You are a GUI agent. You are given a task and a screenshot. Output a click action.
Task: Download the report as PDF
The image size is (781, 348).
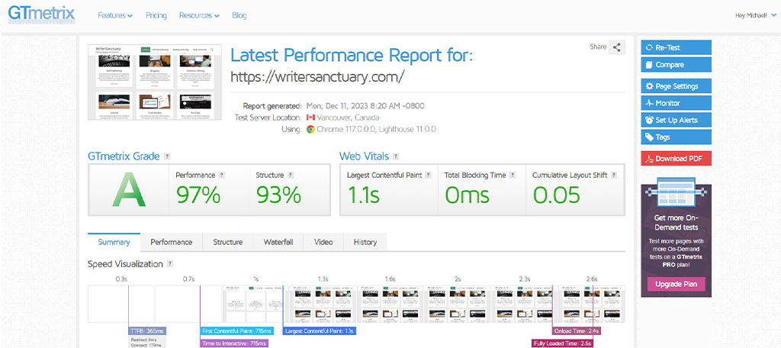(676, 159)
